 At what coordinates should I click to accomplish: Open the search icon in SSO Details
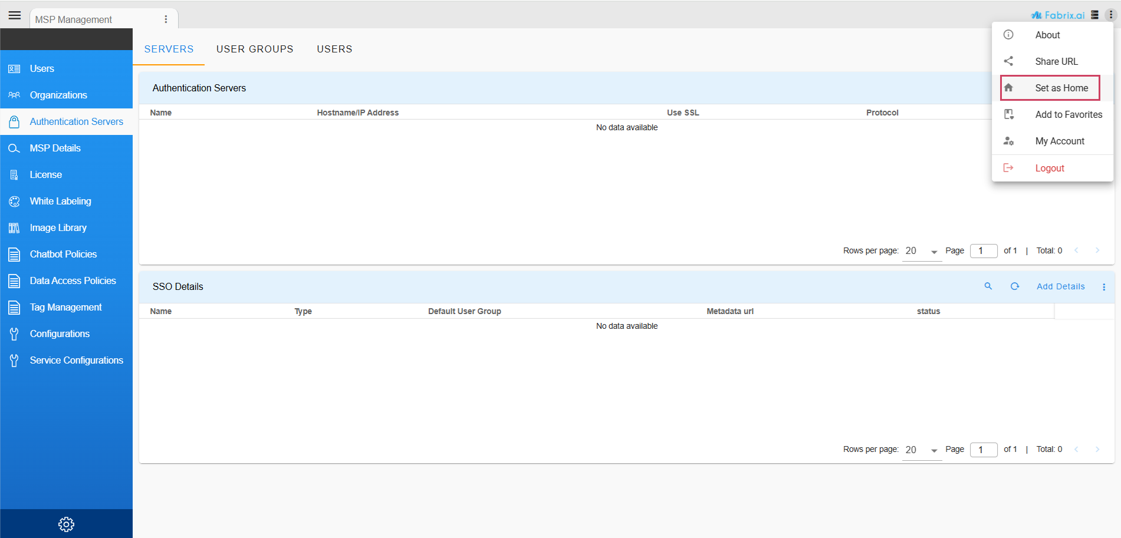point(988,286)
